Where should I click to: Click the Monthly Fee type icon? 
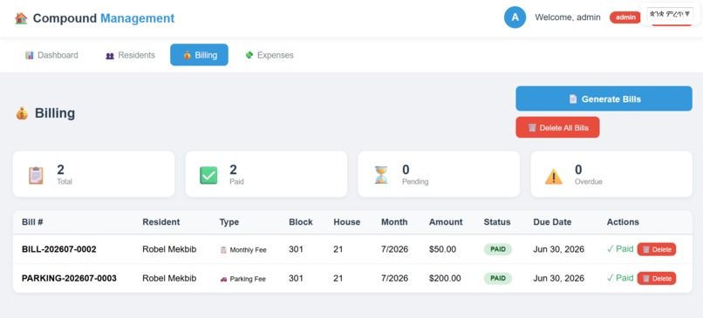(223, 250)
